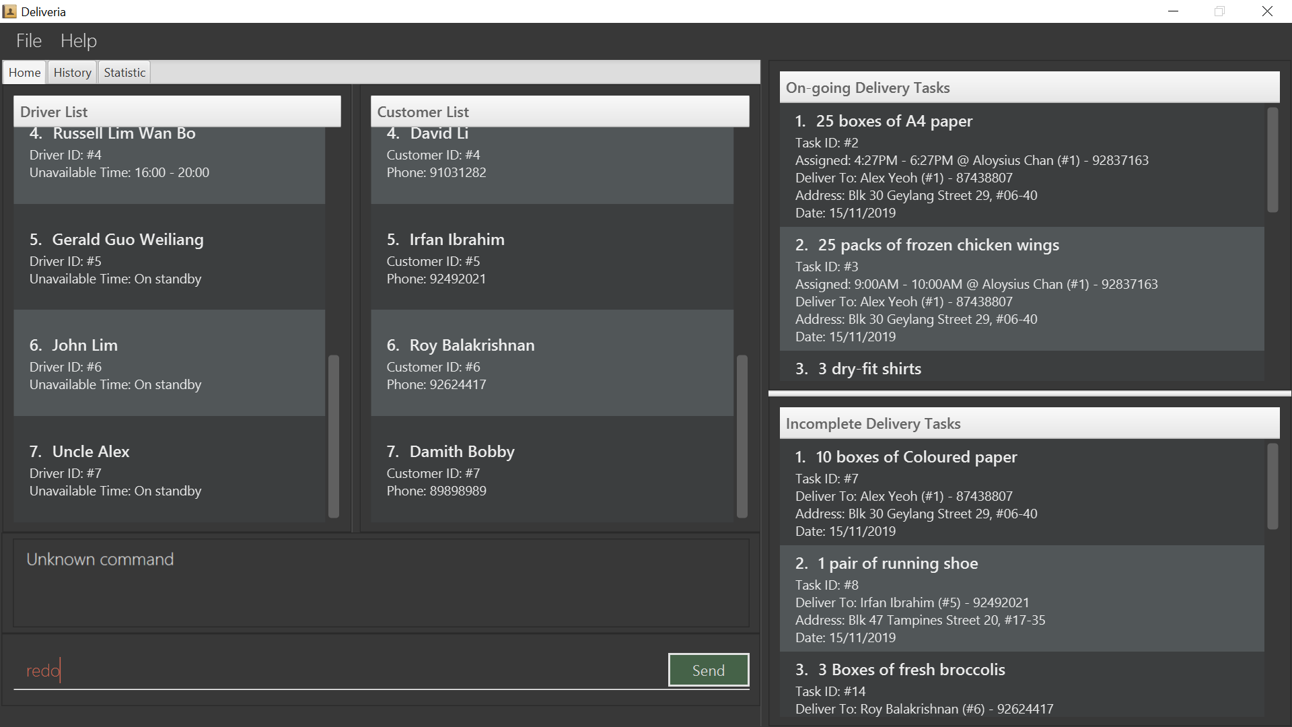Viewport: 1292px width, 727px height.
Task: Select the Home tab
Action: coord(25,73)
